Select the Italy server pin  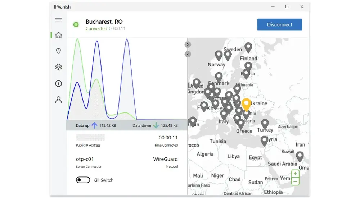(224, 115)
